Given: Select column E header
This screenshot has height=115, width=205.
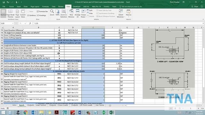Looking at the screenshot, I should click(x=93, y=27).
